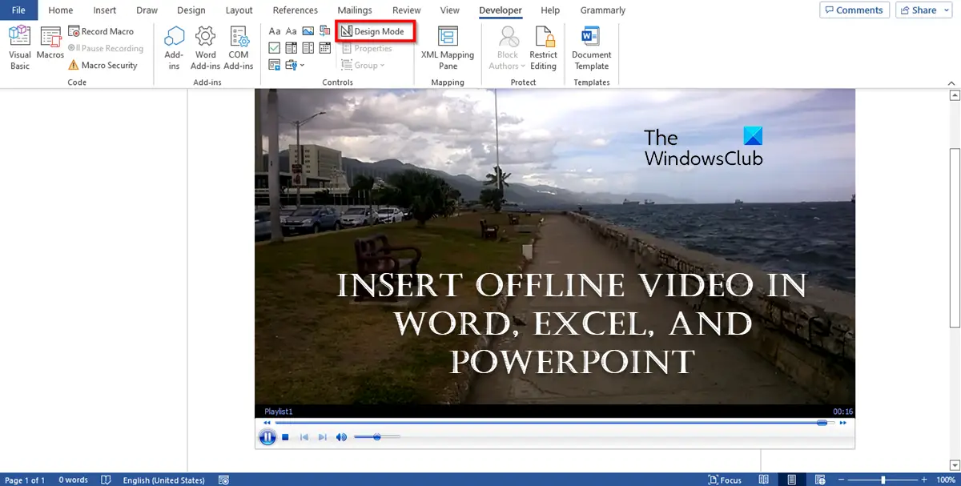Insert Picture content control
The height and width of the screenshot is (486, 961).
pos(308,31)
